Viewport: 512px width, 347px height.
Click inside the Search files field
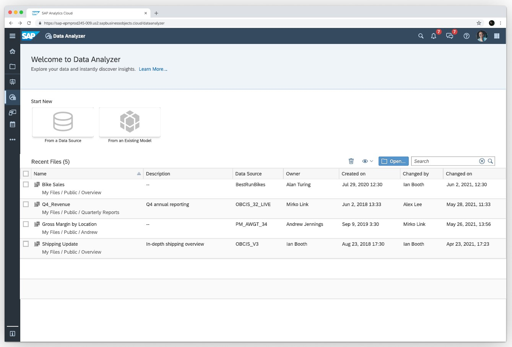[x=444, y=161]
